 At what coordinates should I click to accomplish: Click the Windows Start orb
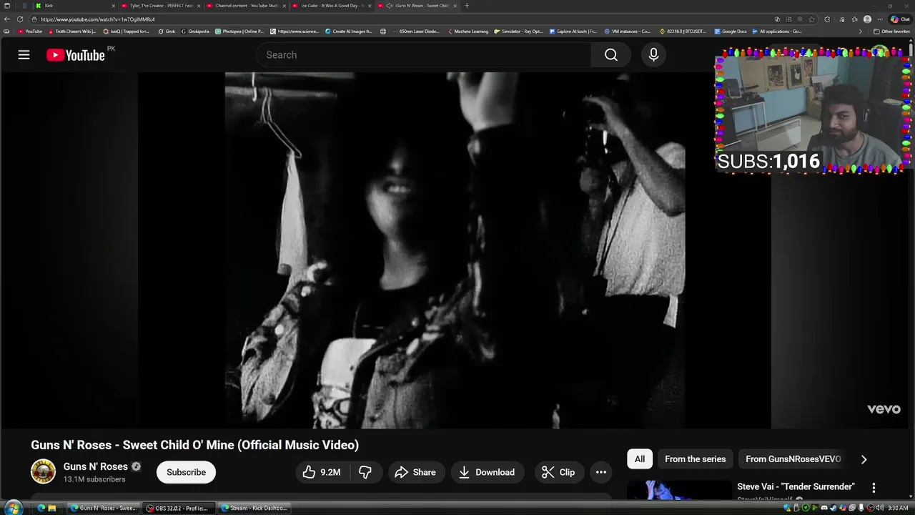pyautogui.click(x=13, y=508)
